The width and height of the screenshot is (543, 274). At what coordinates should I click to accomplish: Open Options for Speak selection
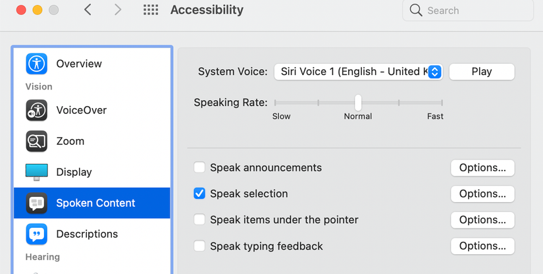(482, 194)
